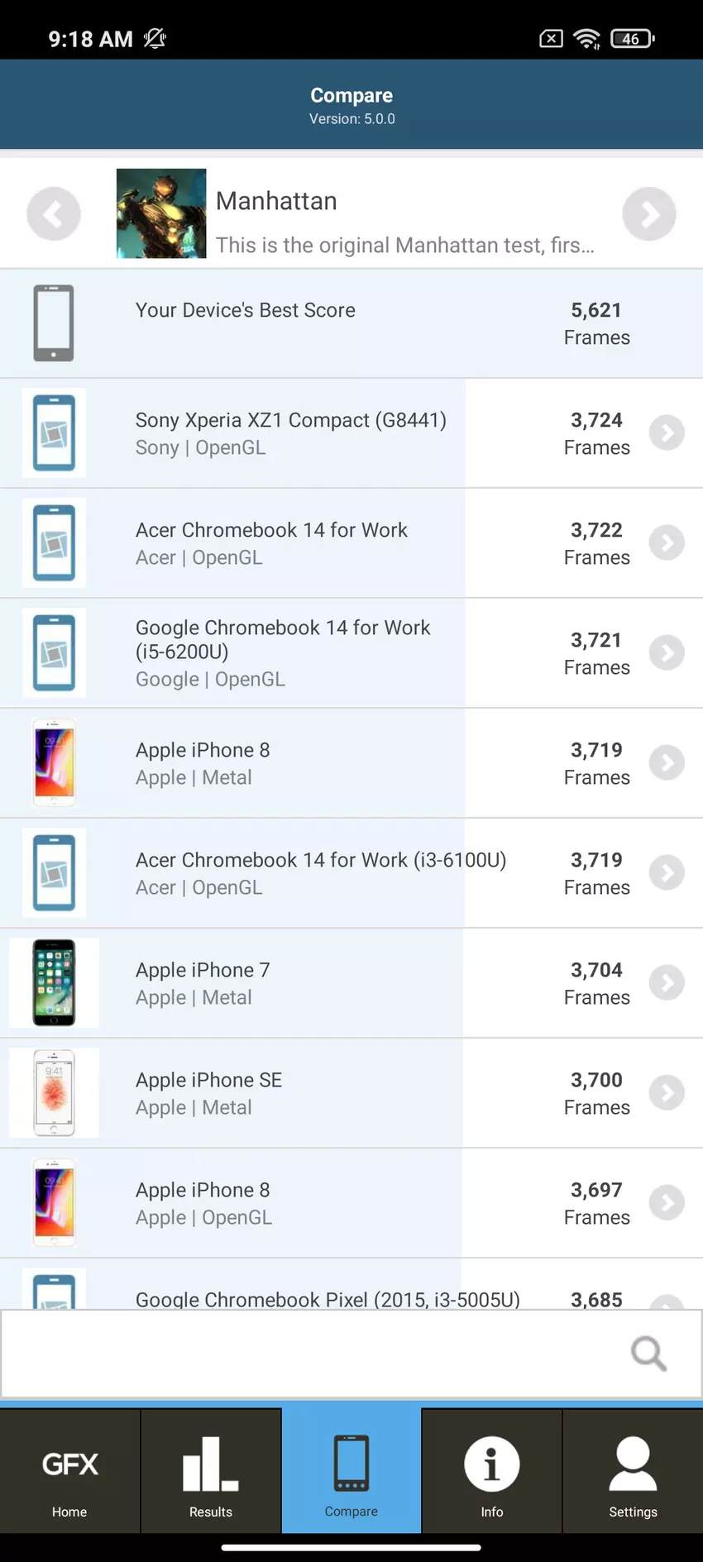Expand Apple iPhone 7 details chevron
This screenshot has height=1562, width=703.
click(x=667, y=982)
